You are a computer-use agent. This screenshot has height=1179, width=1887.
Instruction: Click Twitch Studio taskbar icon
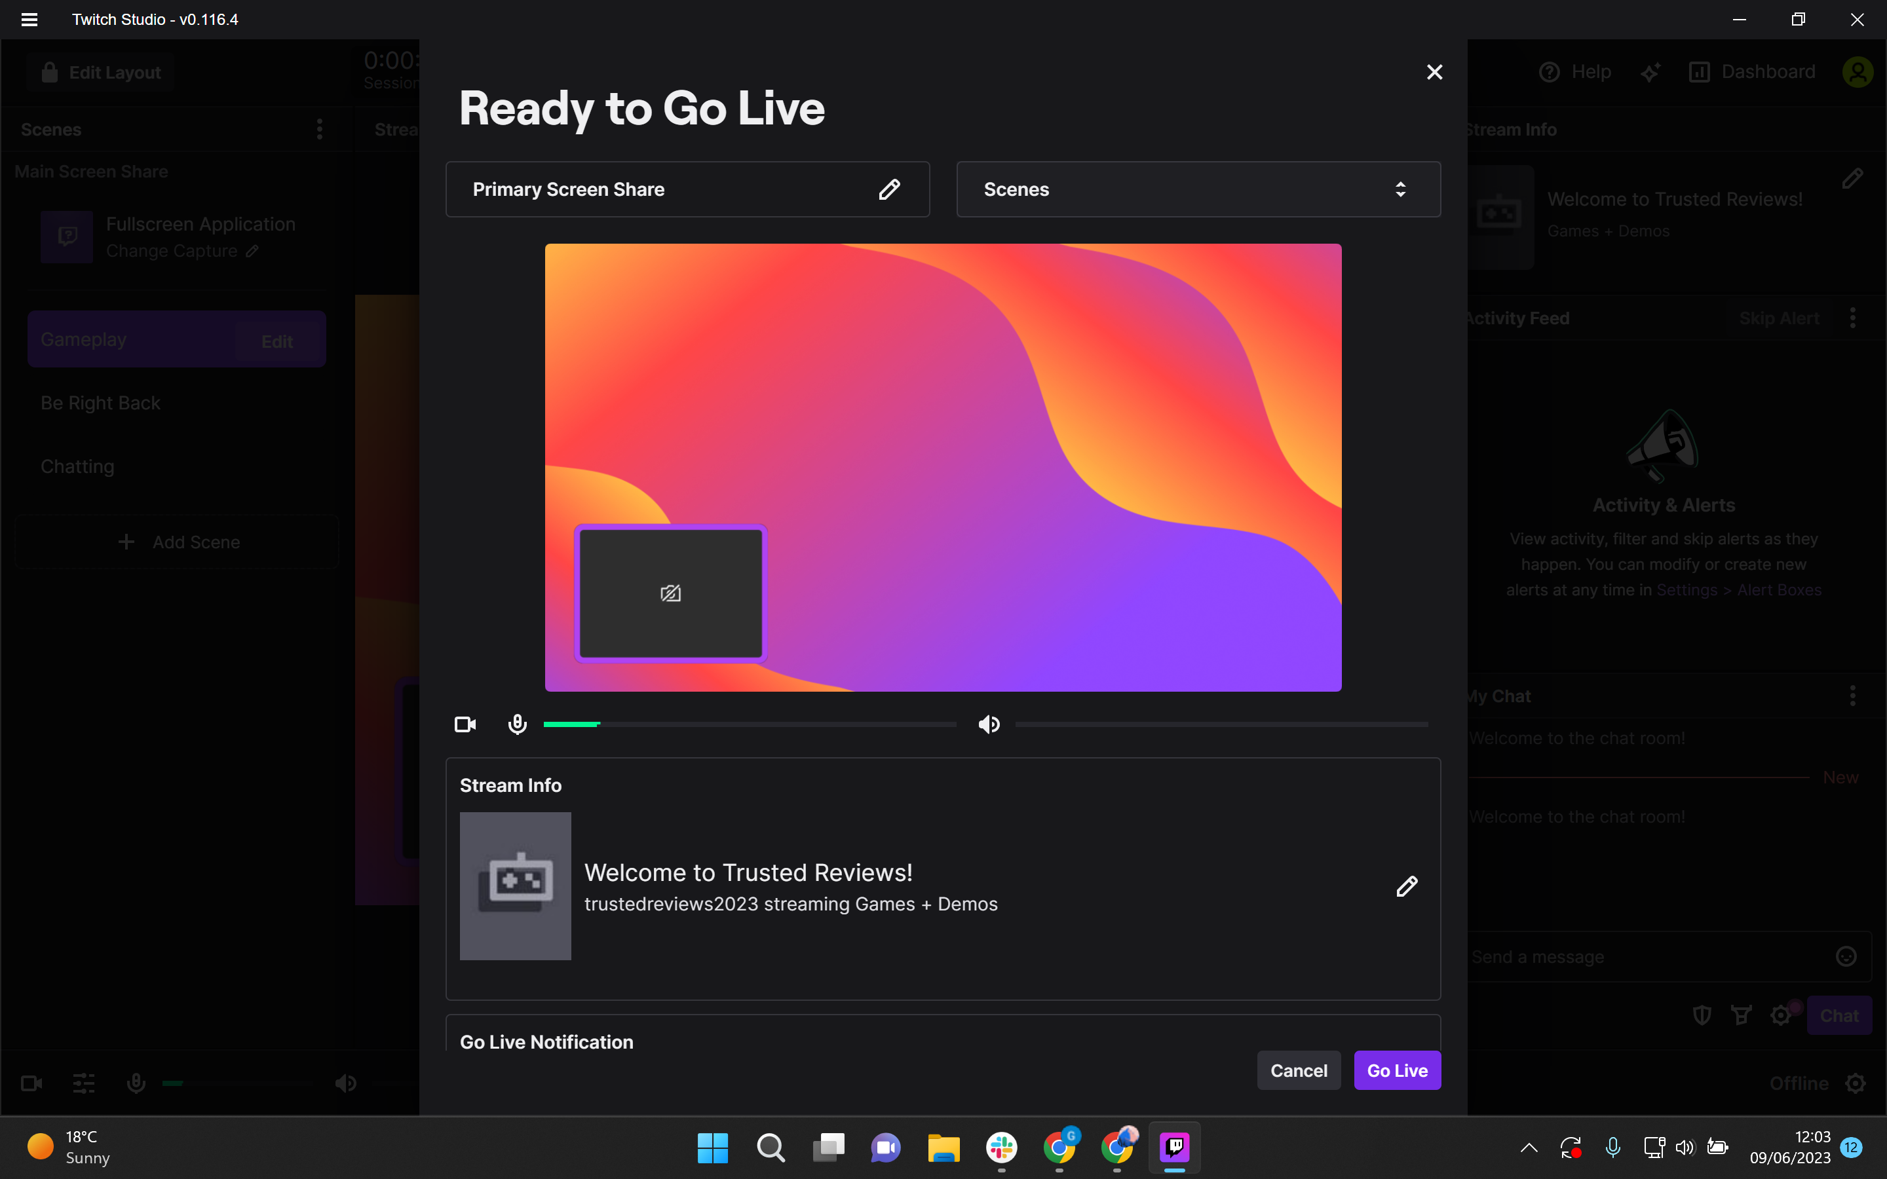click(1174, 1147)
